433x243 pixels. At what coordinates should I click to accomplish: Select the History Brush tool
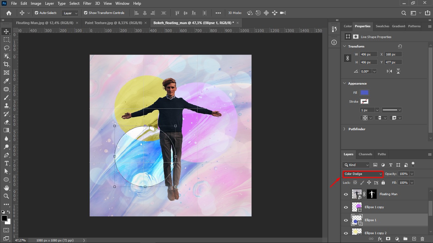pyautogui.click(x=6, y=114)
